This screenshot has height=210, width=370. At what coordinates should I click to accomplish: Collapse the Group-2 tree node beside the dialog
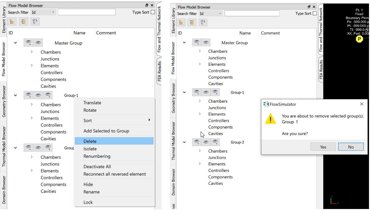184,142
